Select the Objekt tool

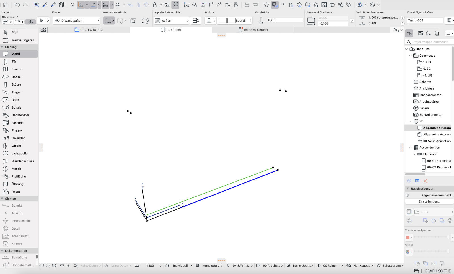[19, 146]
